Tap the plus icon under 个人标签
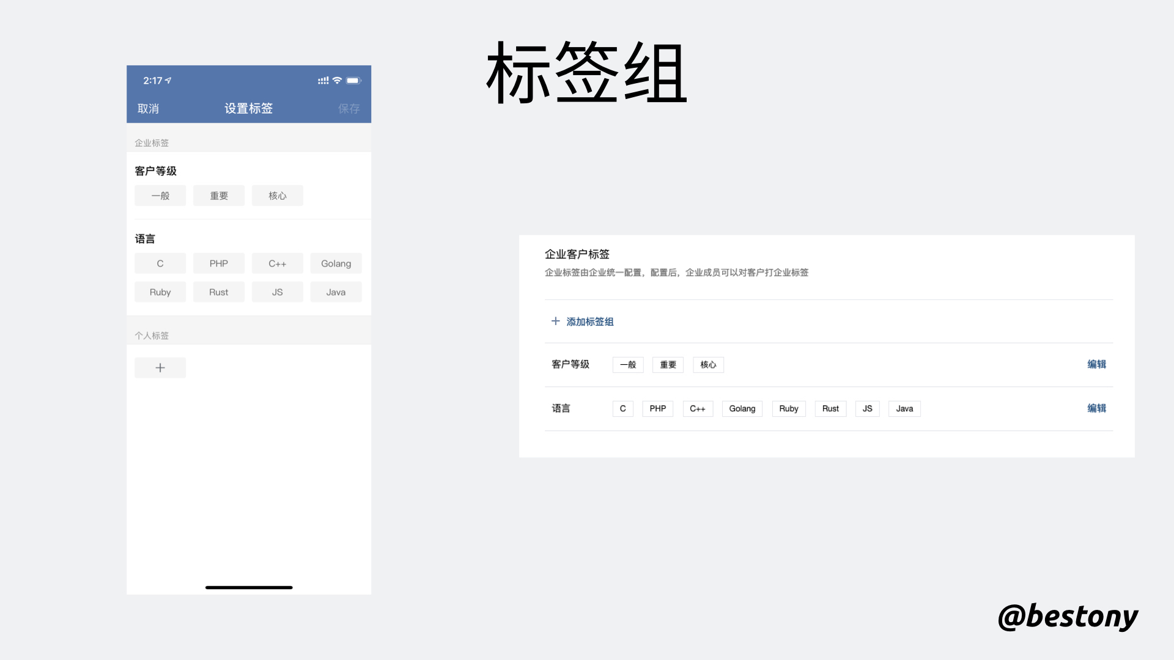The height and width of the screenshot is (660, 1174). pyautogui.click(x=160, y=368)
